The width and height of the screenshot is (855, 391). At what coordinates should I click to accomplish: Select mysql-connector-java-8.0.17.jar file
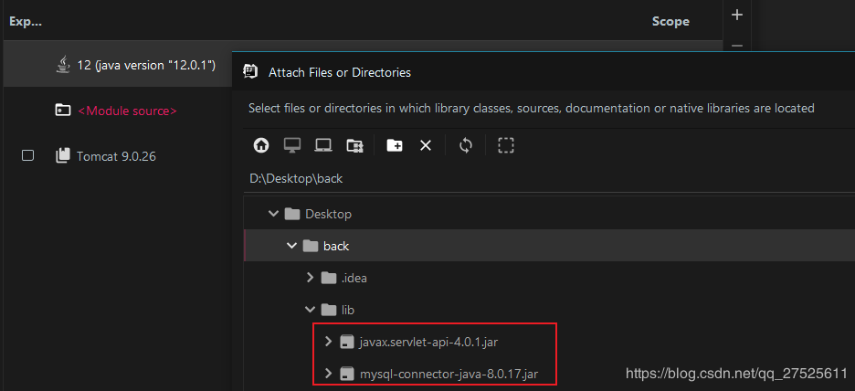pos(448,374)
